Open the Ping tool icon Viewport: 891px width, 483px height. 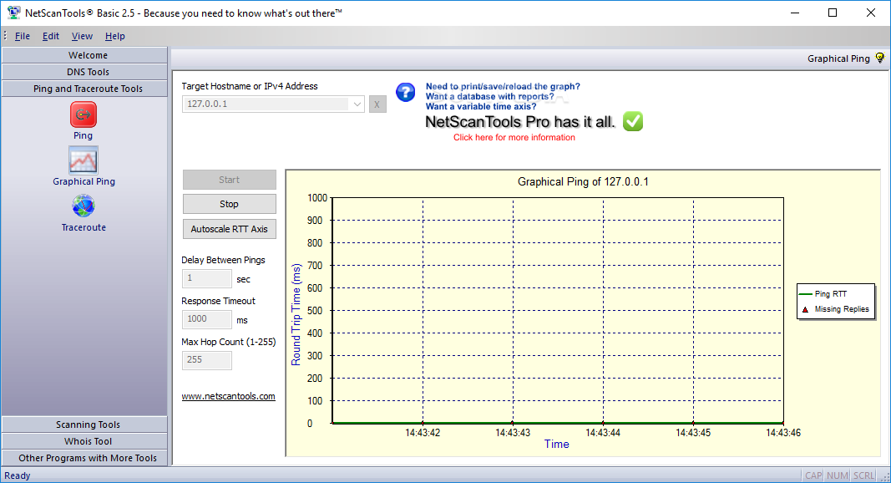(x=83, y=114)
